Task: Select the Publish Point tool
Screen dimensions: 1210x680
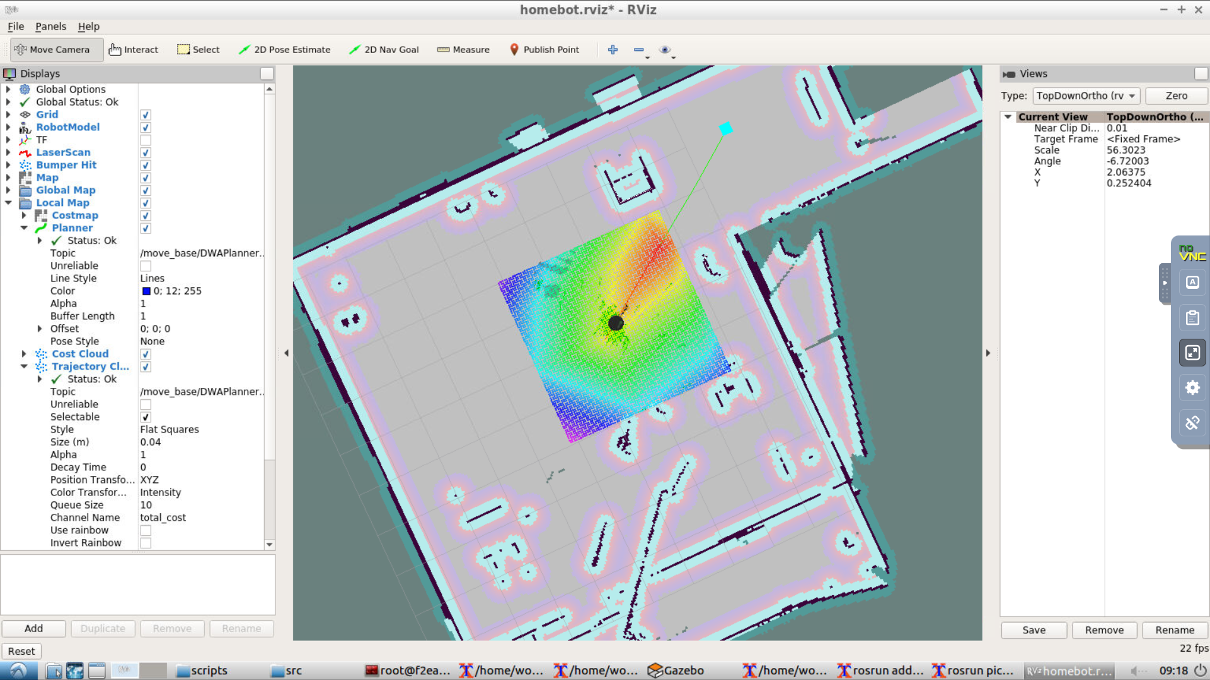Action: tap(543, 50)
